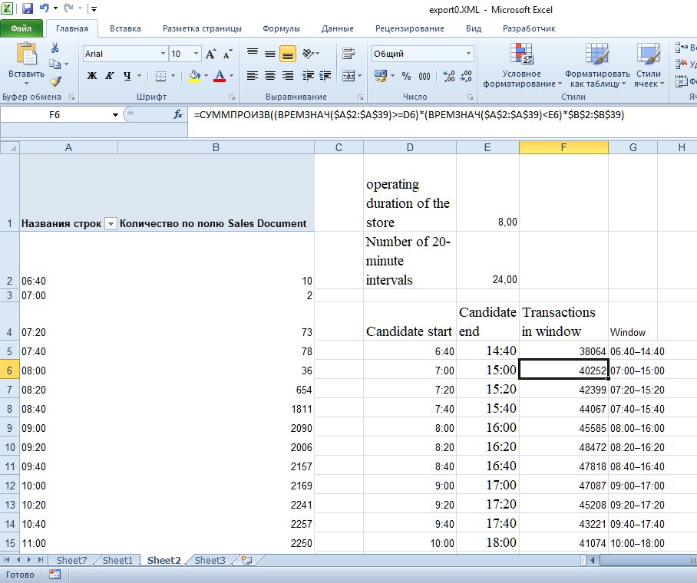Screen dimensions: 697x583
Task: Click the cell borders icon
Action: click(x=160, y=76)
